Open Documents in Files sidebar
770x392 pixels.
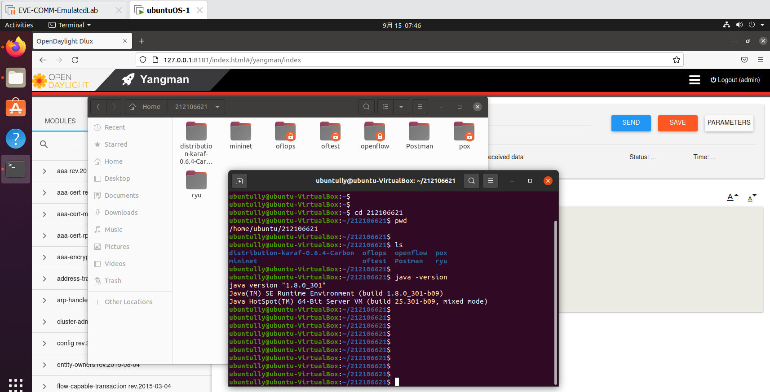(x=121, y=196)
